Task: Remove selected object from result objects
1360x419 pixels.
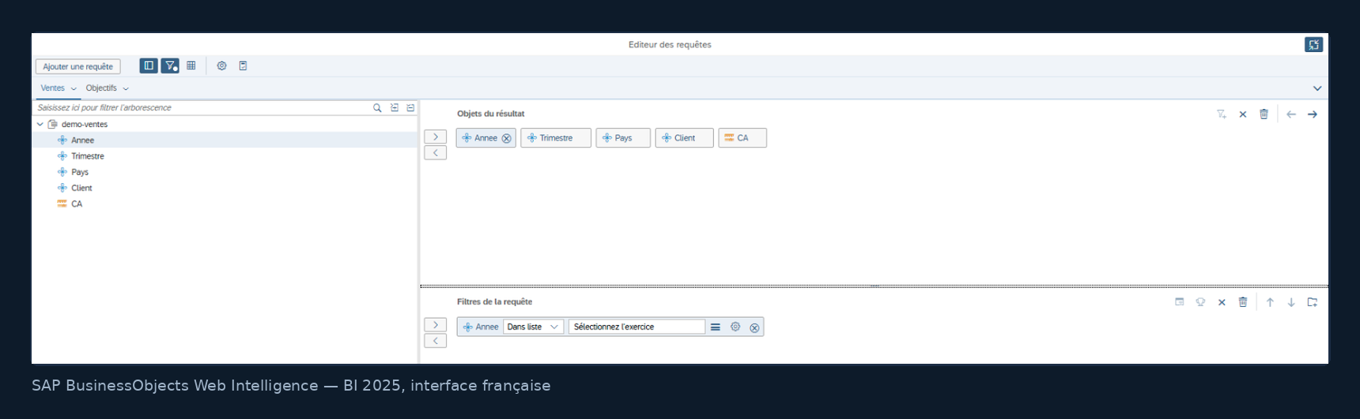Action: [436, 152]
